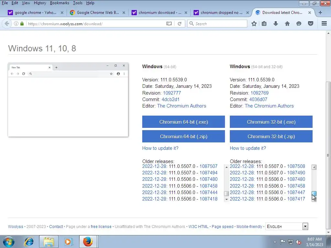
Task: Download Chromium 64-bit (.exe)
Action: [x=184, y=122]
